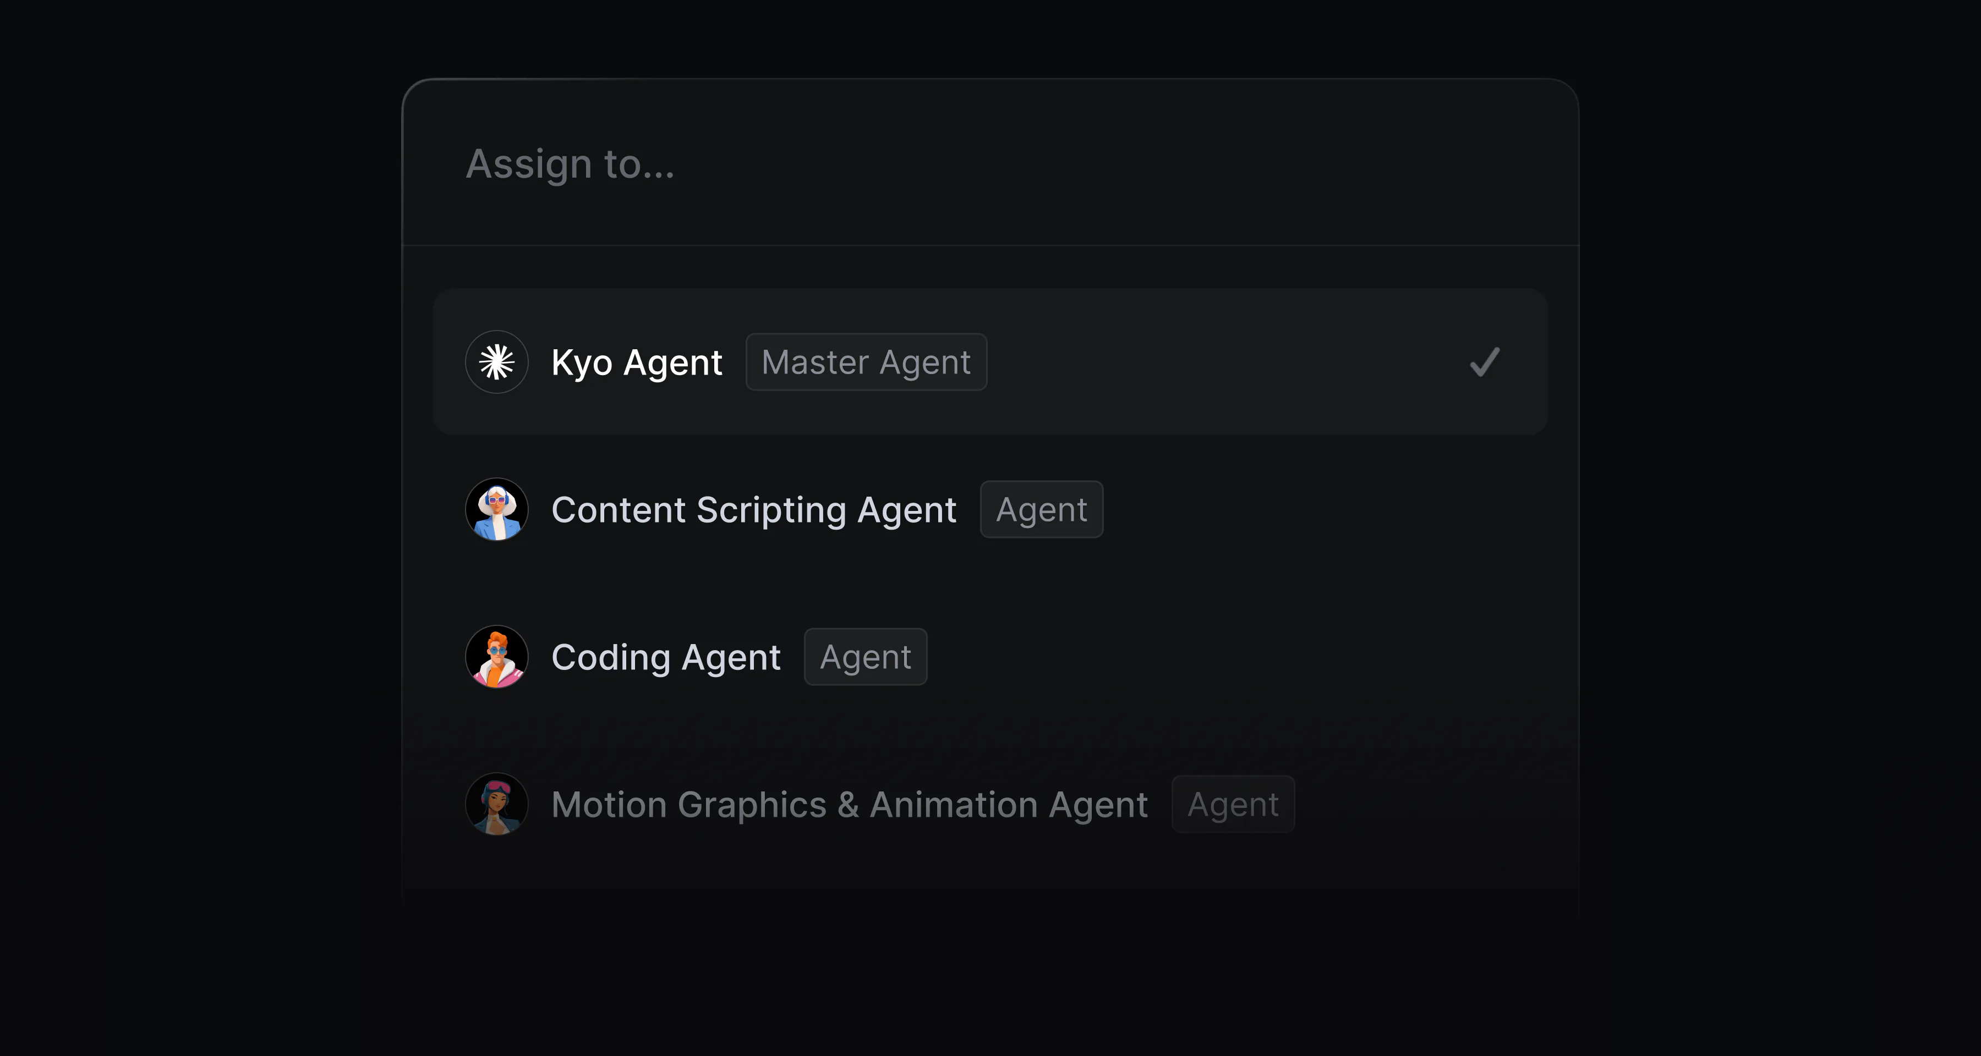
Task: Click the Coding Agent avatar
Action: [x=497, y=657]
